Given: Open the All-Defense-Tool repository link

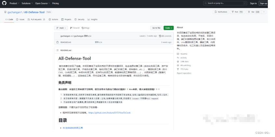Looking at the screenshot, I should pos(34,12).
